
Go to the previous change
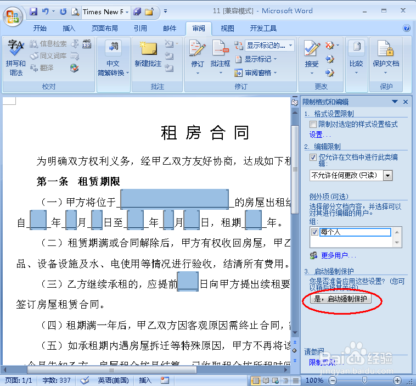pos(330,59)
